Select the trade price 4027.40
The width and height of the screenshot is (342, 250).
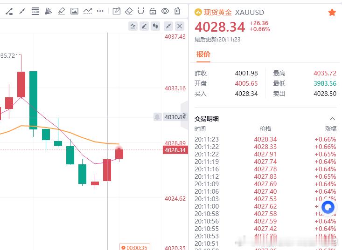point(265,191)
